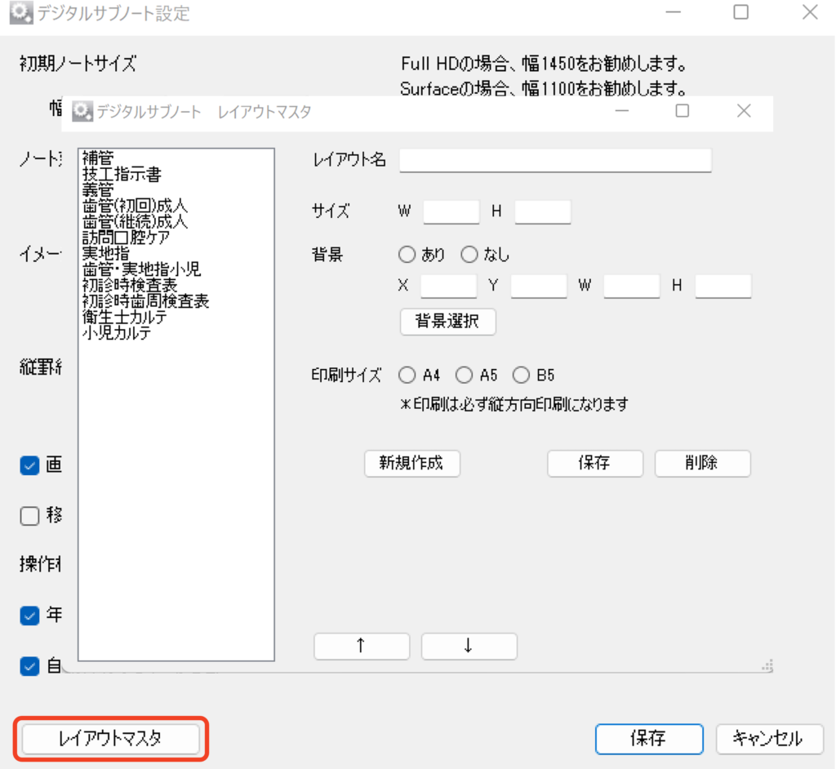Click the キャンセル button
This screenshot has height=769, width=836.
point(767,739)
